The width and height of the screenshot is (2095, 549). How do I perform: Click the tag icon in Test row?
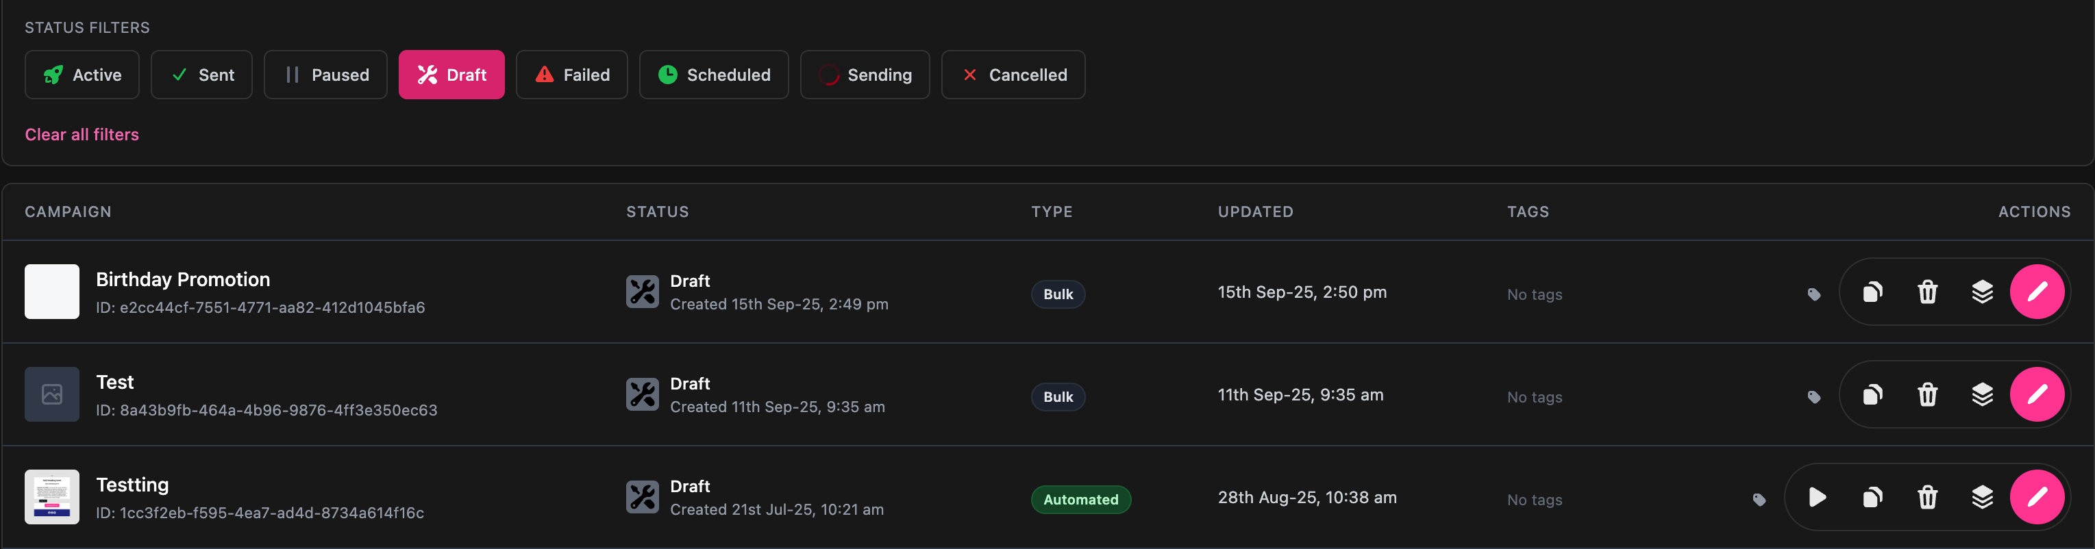1813,397
